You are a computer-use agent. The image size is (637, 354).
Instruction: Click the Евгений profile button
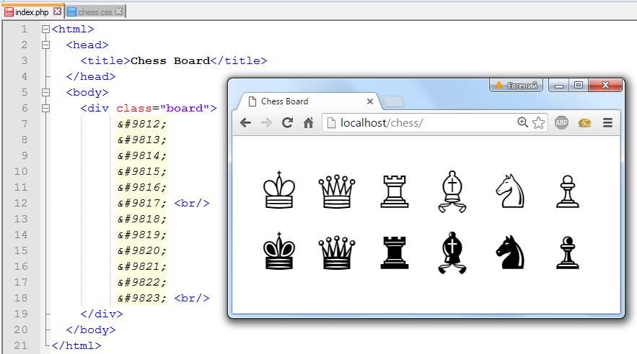tap(516, 86)
